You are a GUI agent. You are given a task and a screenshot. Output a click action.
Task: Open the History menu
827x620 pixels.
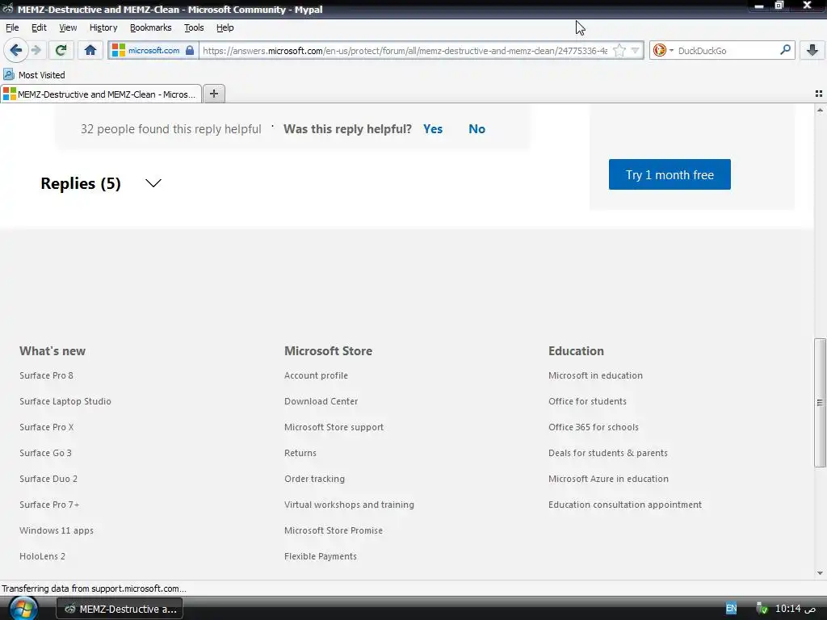(103, 27)
